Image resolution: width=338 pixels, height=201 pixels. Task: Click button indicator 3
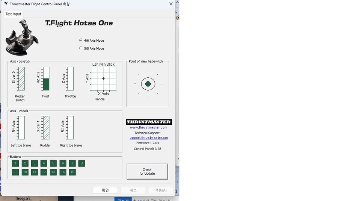click(35, 163)
